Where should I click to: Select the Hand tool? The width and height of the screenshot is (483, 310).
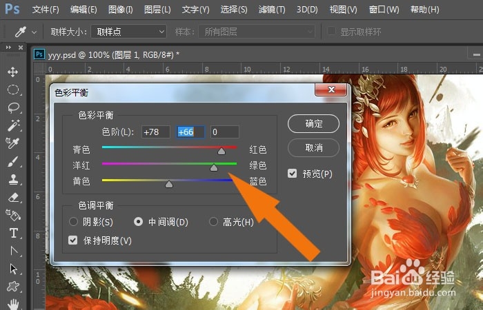[13, 304]
